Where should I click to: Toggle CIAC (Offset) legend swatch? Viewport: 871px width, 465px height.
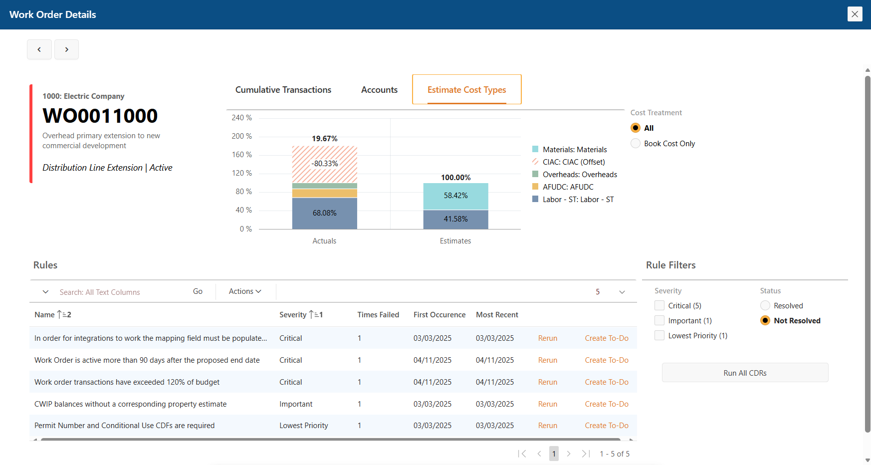(535, 162)
